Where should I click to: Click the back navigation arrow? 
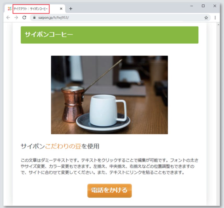click(x=8, y=18)
